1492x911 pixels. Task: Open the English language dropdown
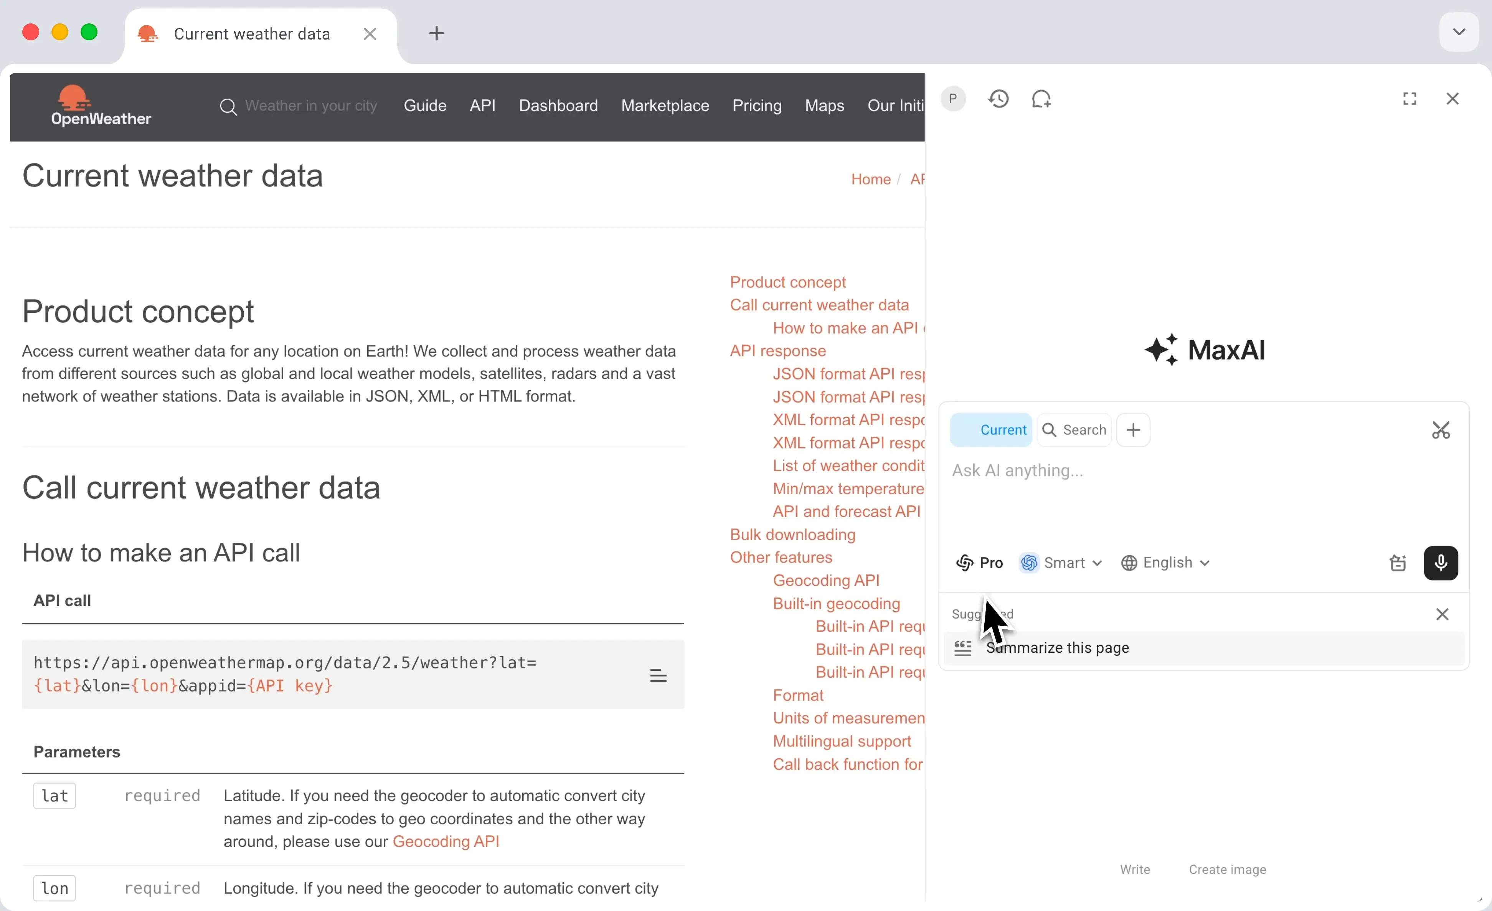[1166, 563]
